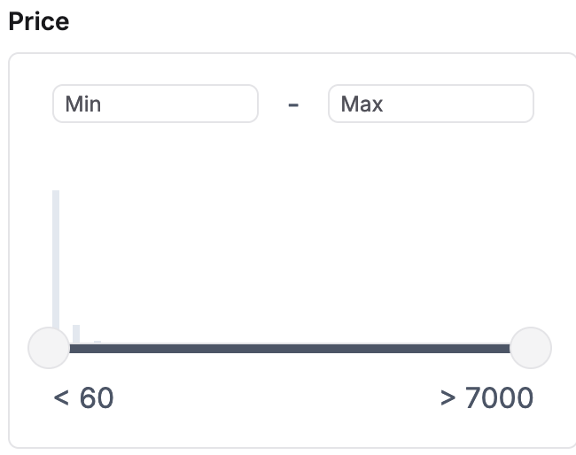Screen dimensions: 576x455
Task: Click the '< 60' lower bound label
Action: [x=84, y=397]
